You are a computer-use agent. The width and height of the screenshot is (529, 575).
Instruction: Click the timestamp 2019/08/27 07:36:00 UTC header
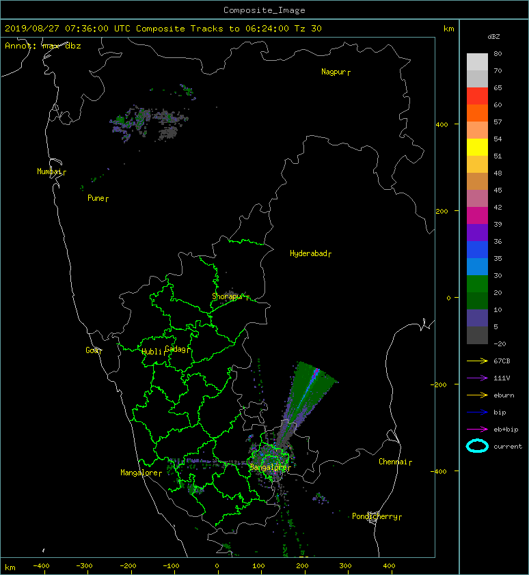68,29
